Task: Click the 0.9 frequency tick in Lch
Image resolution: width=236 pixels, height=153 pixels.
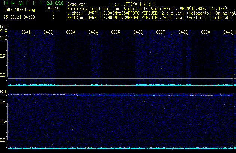Action: pyautogui.click(x=3, y=56)
